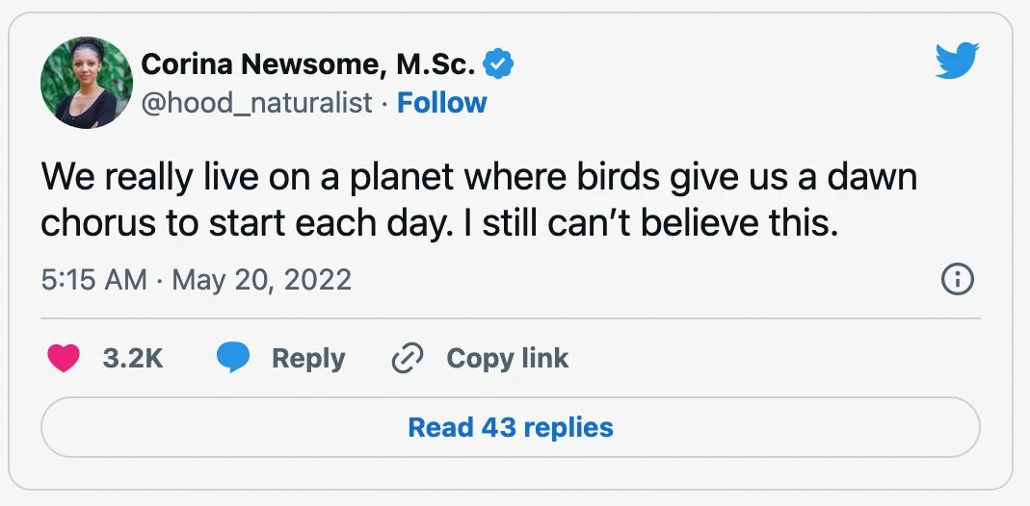Click the 3.2K likes count
Screen dimensions: 1030x506
click(x=133, y=359)
